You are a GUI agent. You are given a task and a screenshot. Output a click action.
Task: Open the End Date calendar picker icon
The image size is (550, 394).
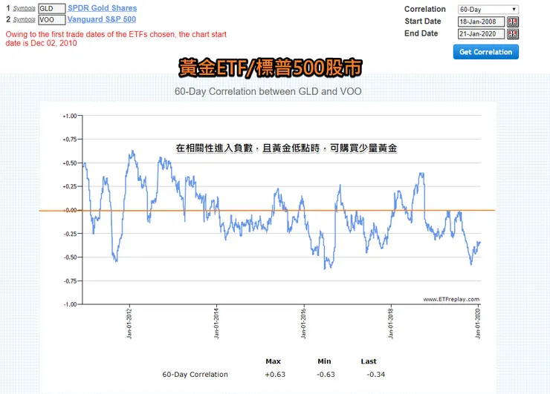point(513,34)
